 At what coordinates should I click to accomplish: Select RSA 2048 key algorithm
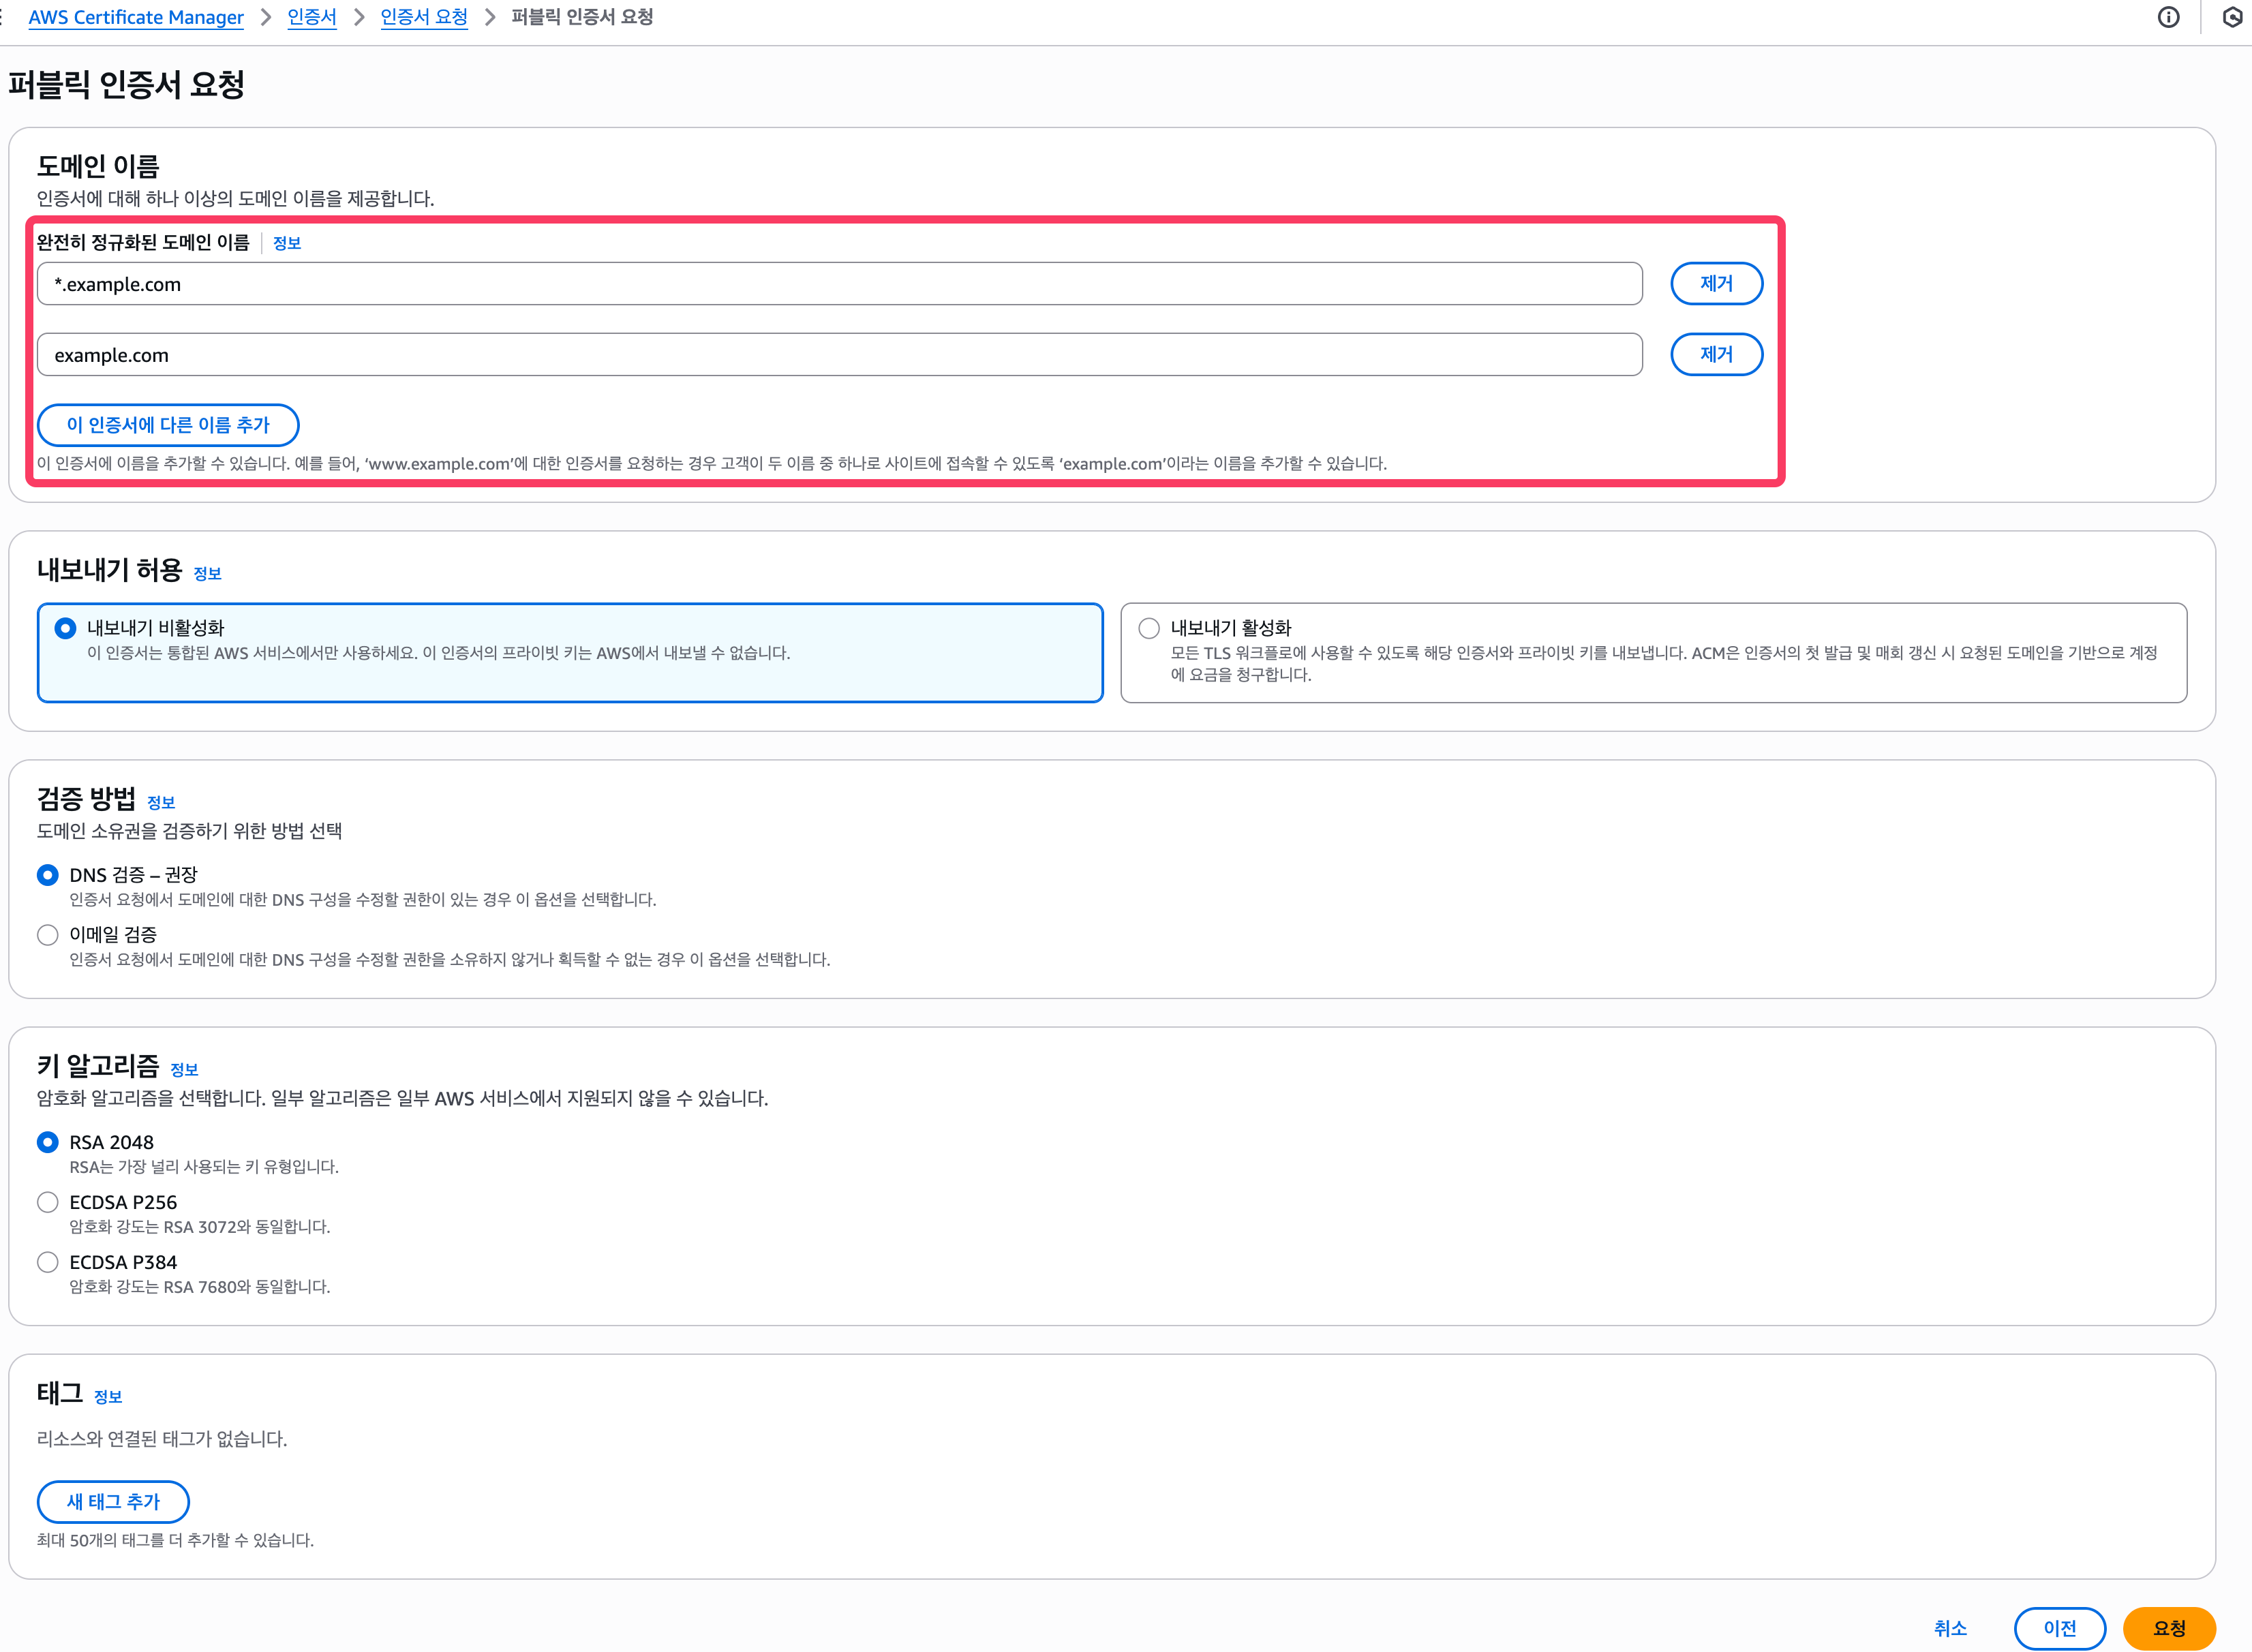point(48,1142)
